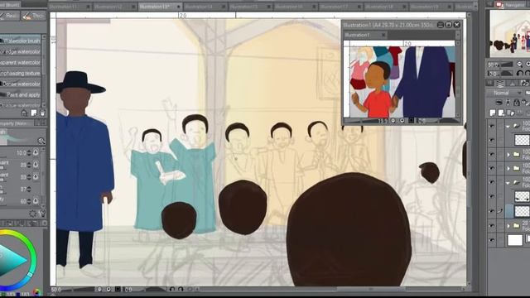The image size is (530, 298).
Task: Click zoom out icon in Illustration1 window
Action: tap(393, 121)
